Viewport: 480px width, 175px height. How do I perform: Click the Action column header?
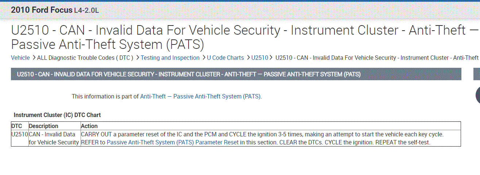89,126
